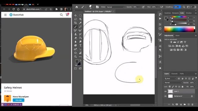This screenshot has height=111, width=198.
Task: Open Sketchfab hamburger menu
Action: pyautogui.click(x=5, y=15)
